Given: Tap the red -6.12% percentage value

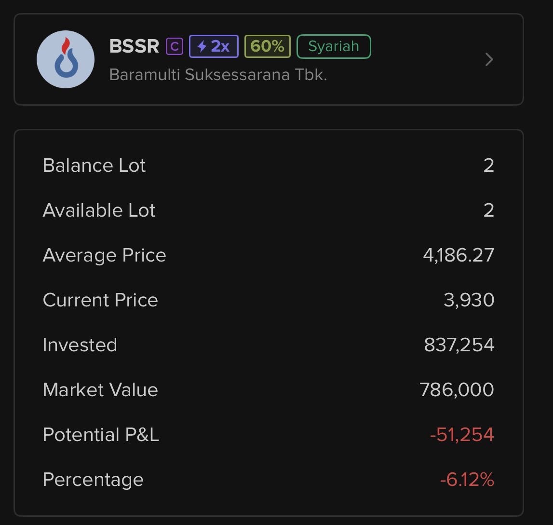Looking at the screenshot, I should tap(467, 480).
